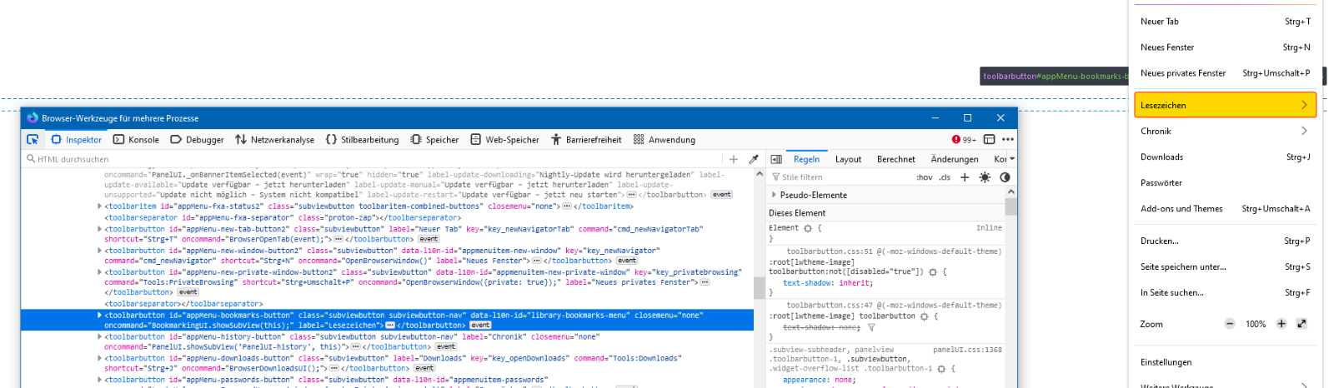This screenshot has width=1329, height=388.
Task: Click the plus icon to add new node
Action: coord(734,159)
